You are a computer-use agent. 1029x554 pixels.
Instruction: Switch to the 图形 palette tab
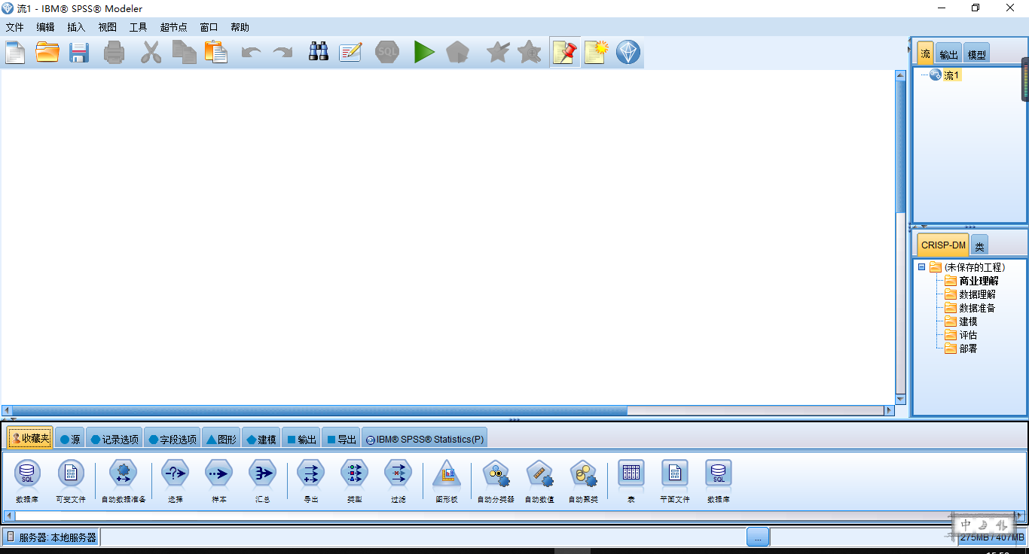click(221, 439)
